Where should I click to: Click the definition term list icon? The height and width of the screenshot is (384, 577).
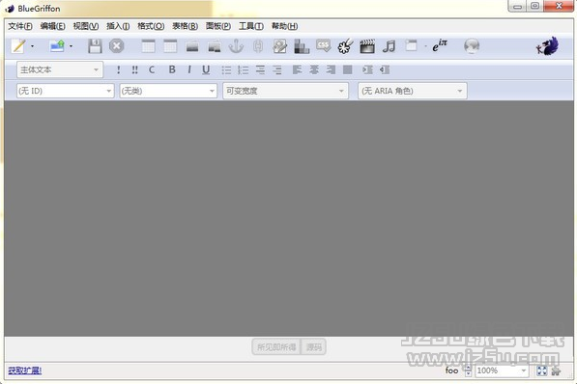(260, 69)
